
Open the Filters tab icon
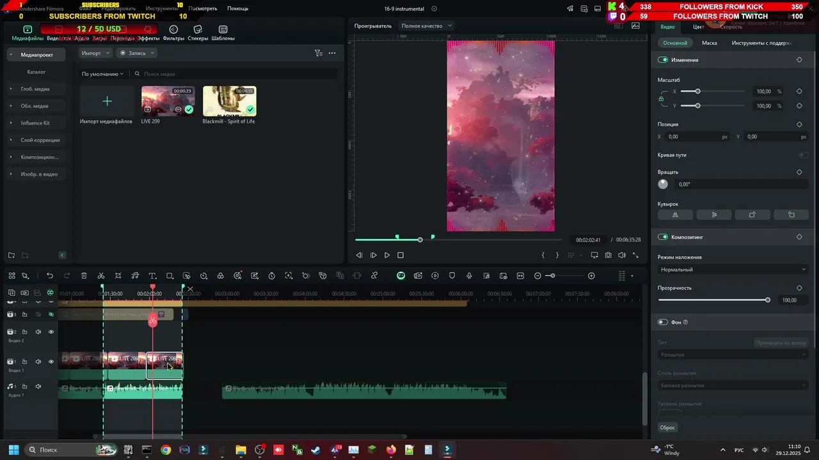(x=173, y=29)
